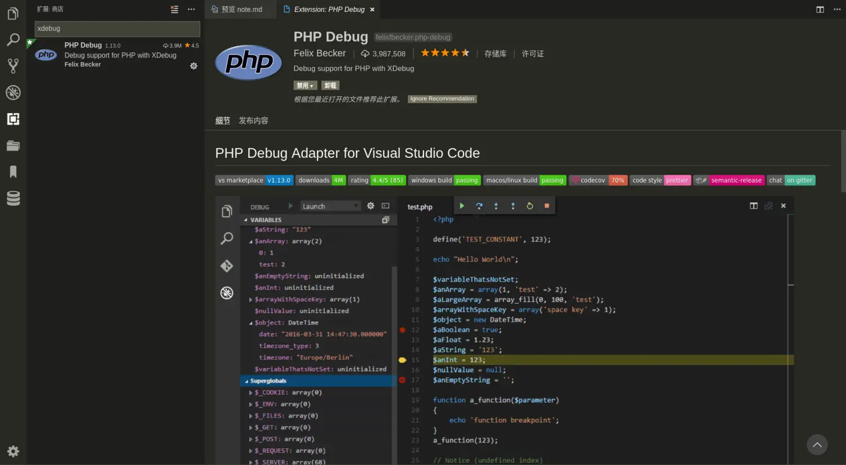Screen dimensions: 846x465
Task: Clear the extensions search results icon
Action: 174,10
